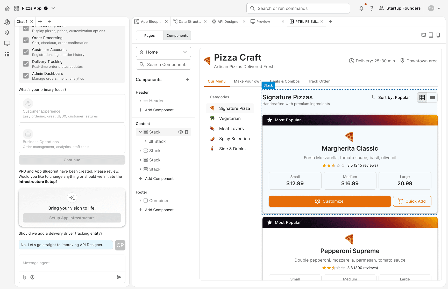
Task: Click Quick Add on Margherita Classic
Action: [412, 201]
